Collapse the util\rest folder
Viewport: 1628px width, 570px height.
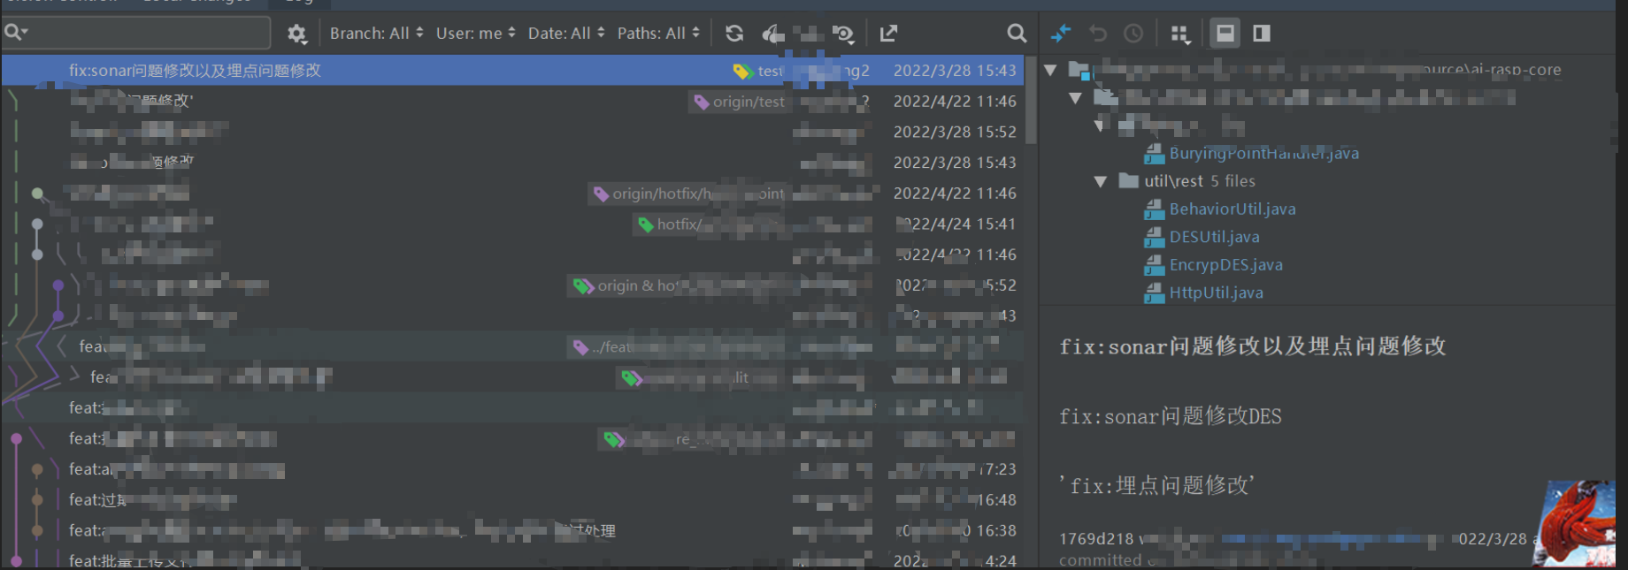point(1100,181)
